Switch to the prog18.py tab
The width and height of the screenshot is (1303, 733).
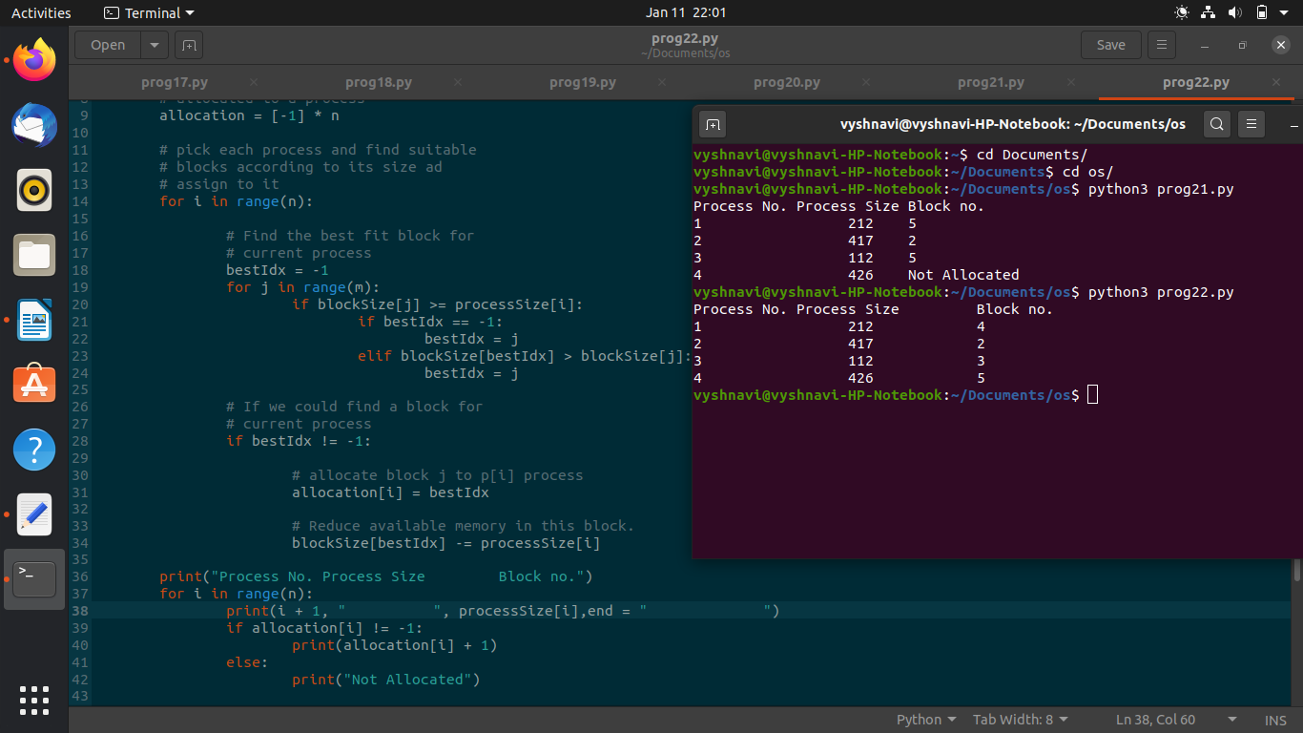click(379, 82)
